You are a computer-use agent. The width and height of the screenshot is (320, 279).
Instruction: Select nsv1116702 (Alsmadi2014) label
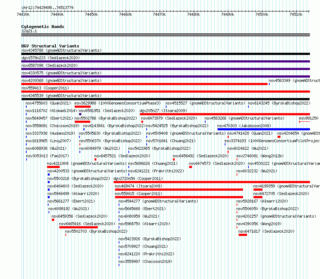(51, 111)
